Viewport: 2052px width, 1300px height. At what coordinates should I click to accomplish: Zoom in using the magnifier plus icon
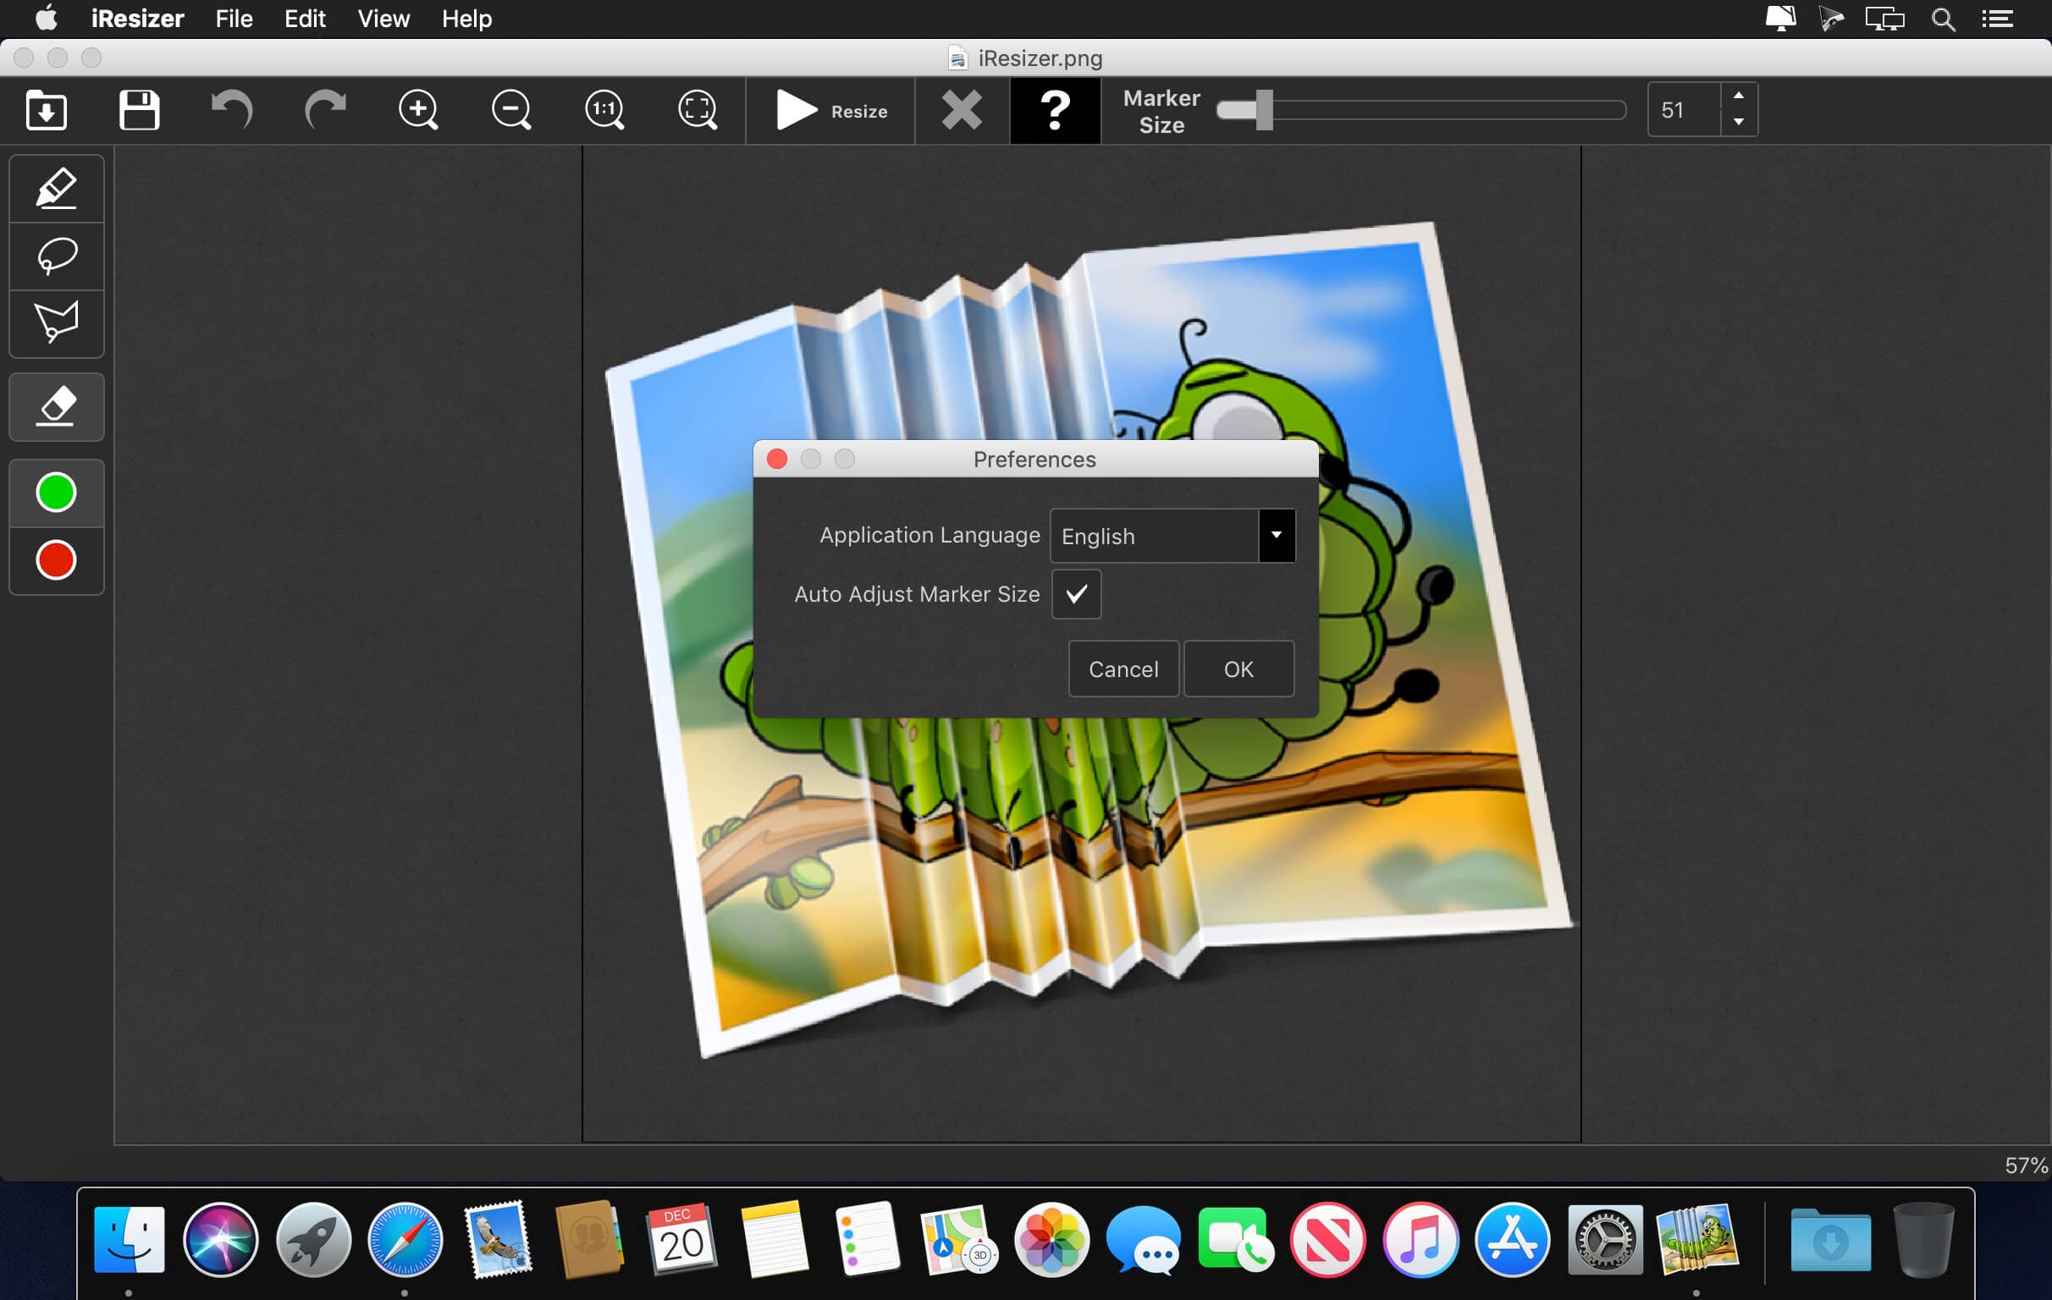(418, 110)
